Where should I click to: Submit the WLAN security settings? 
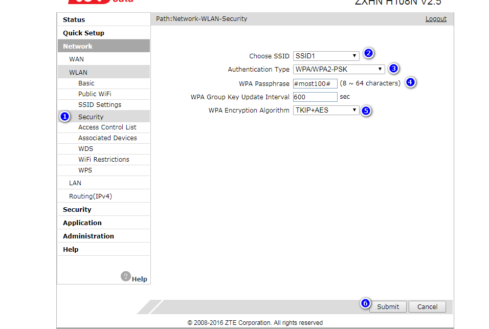coord(388,307)
